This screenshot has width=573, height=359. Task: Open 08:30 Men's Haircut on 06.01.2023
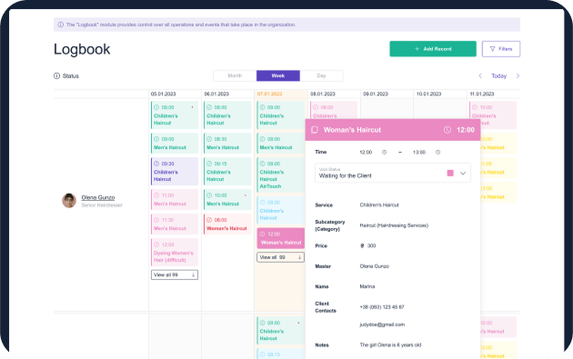point(227,144)
